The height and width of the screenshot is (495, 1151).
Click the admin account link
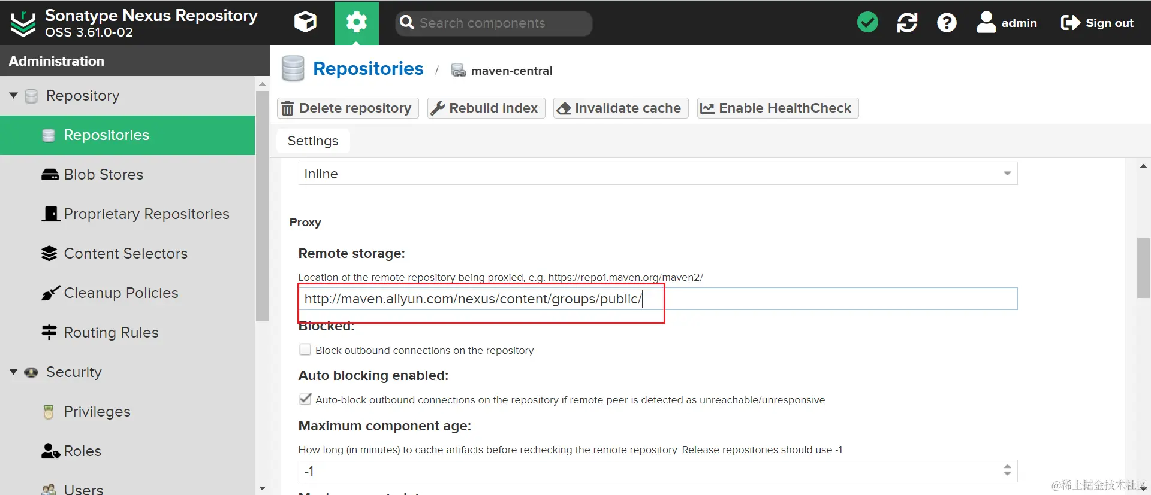point(1007,23)
